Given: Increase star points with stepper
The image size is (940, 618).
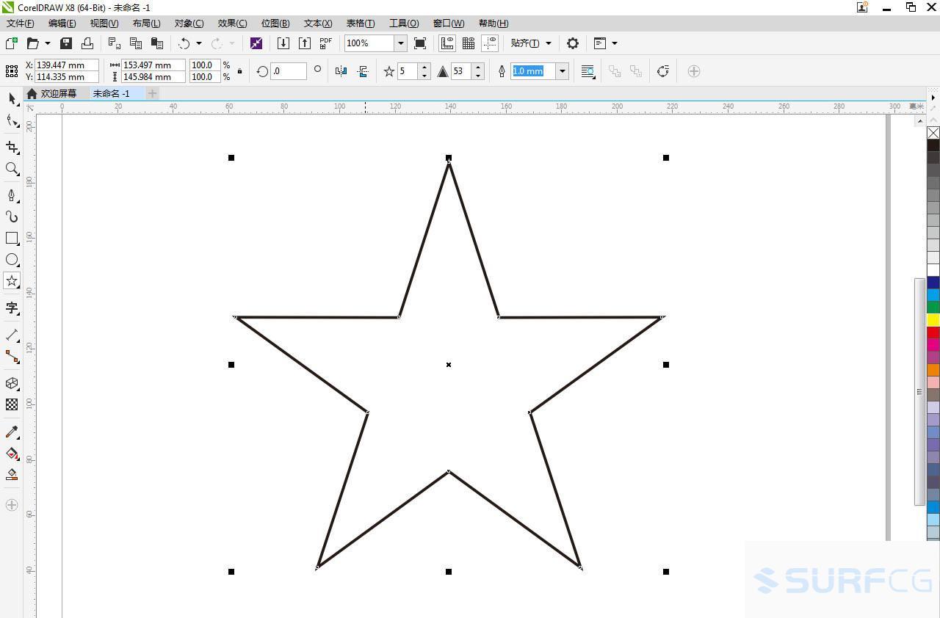Looking at the screenshot, I should click(x=424, y=68).
